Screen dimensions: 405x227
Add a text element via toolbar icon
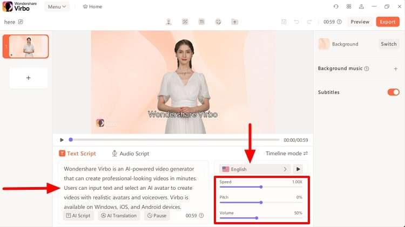click(201, 22)
